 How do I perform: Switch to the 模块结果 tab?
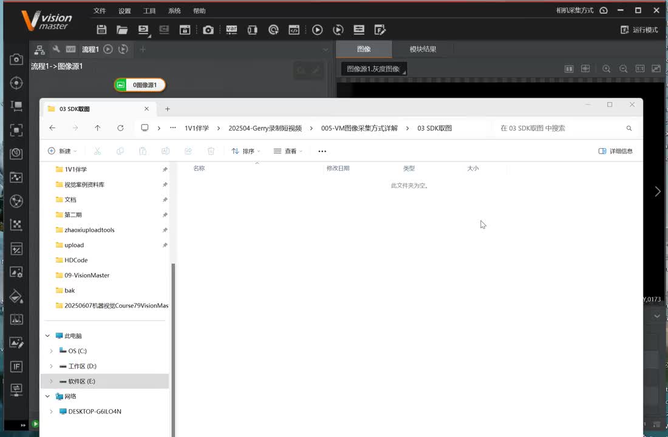(x=423, y=49)
